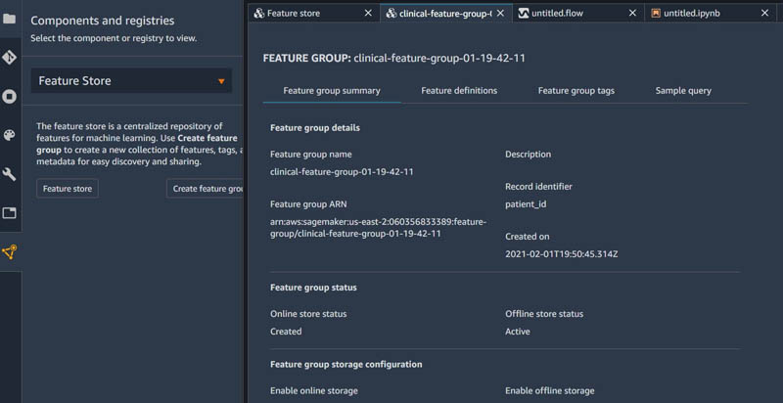This screenshot has width=783, height=403.
Task: Click the patient_id record identifier value
Action: point(526,204)
